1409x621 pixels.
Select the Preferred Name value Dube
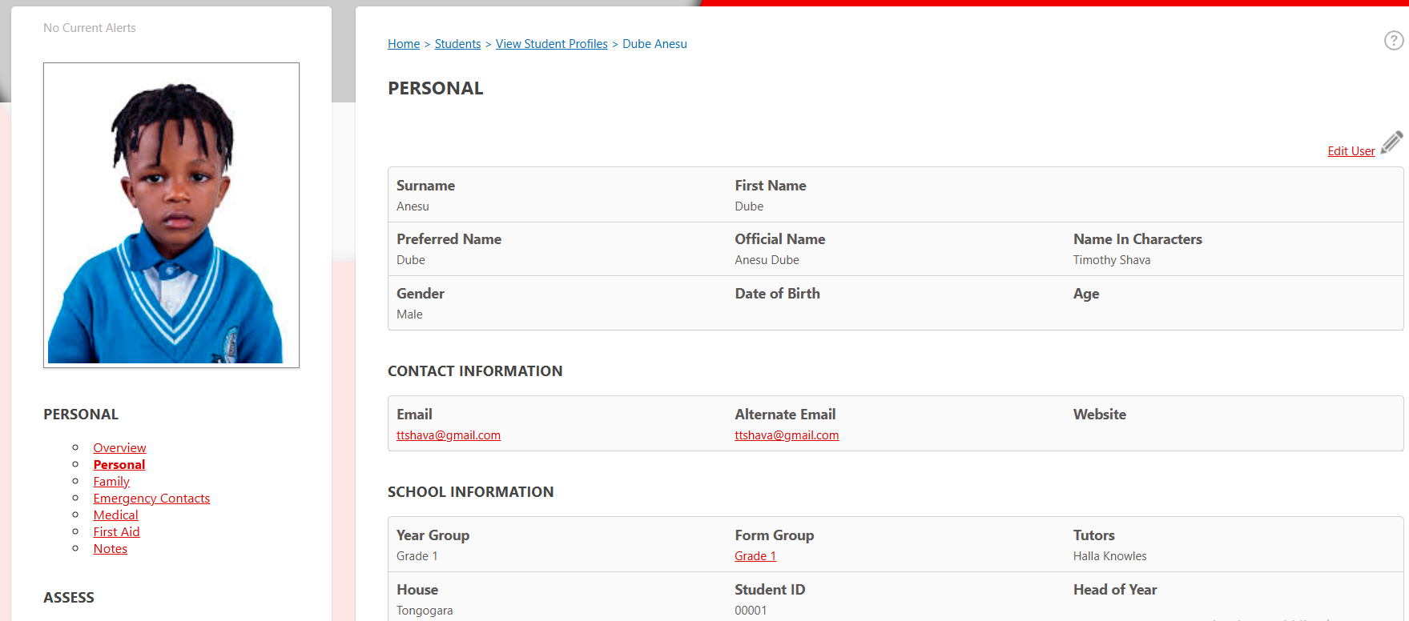[x=411, y=260]
